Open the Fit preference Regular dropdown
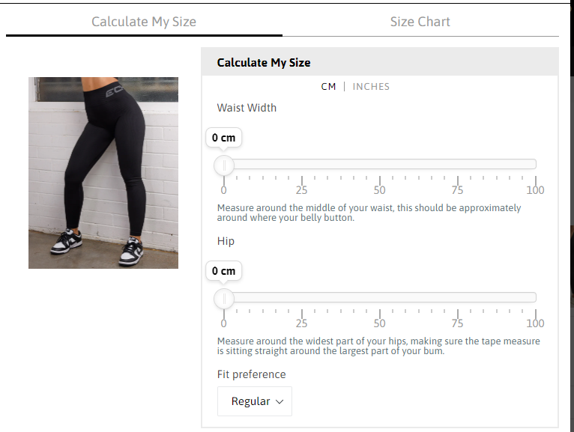The width and height of the screenshot is (574, 432). tap(255, 401)
